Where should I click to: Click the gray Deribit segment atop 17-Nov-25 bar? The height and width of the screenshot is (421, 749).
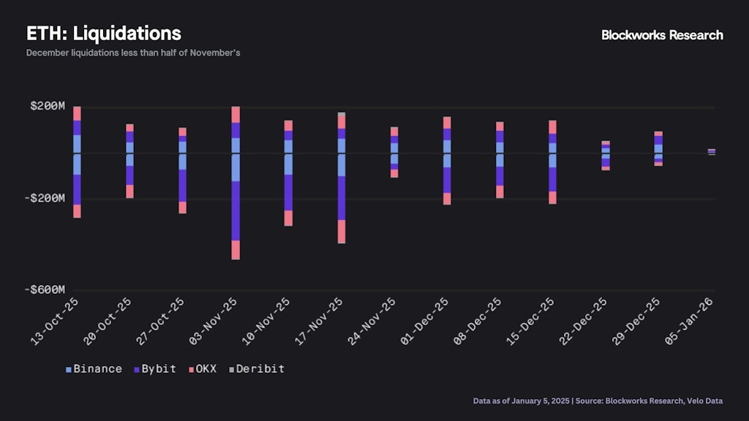(342, 115)
